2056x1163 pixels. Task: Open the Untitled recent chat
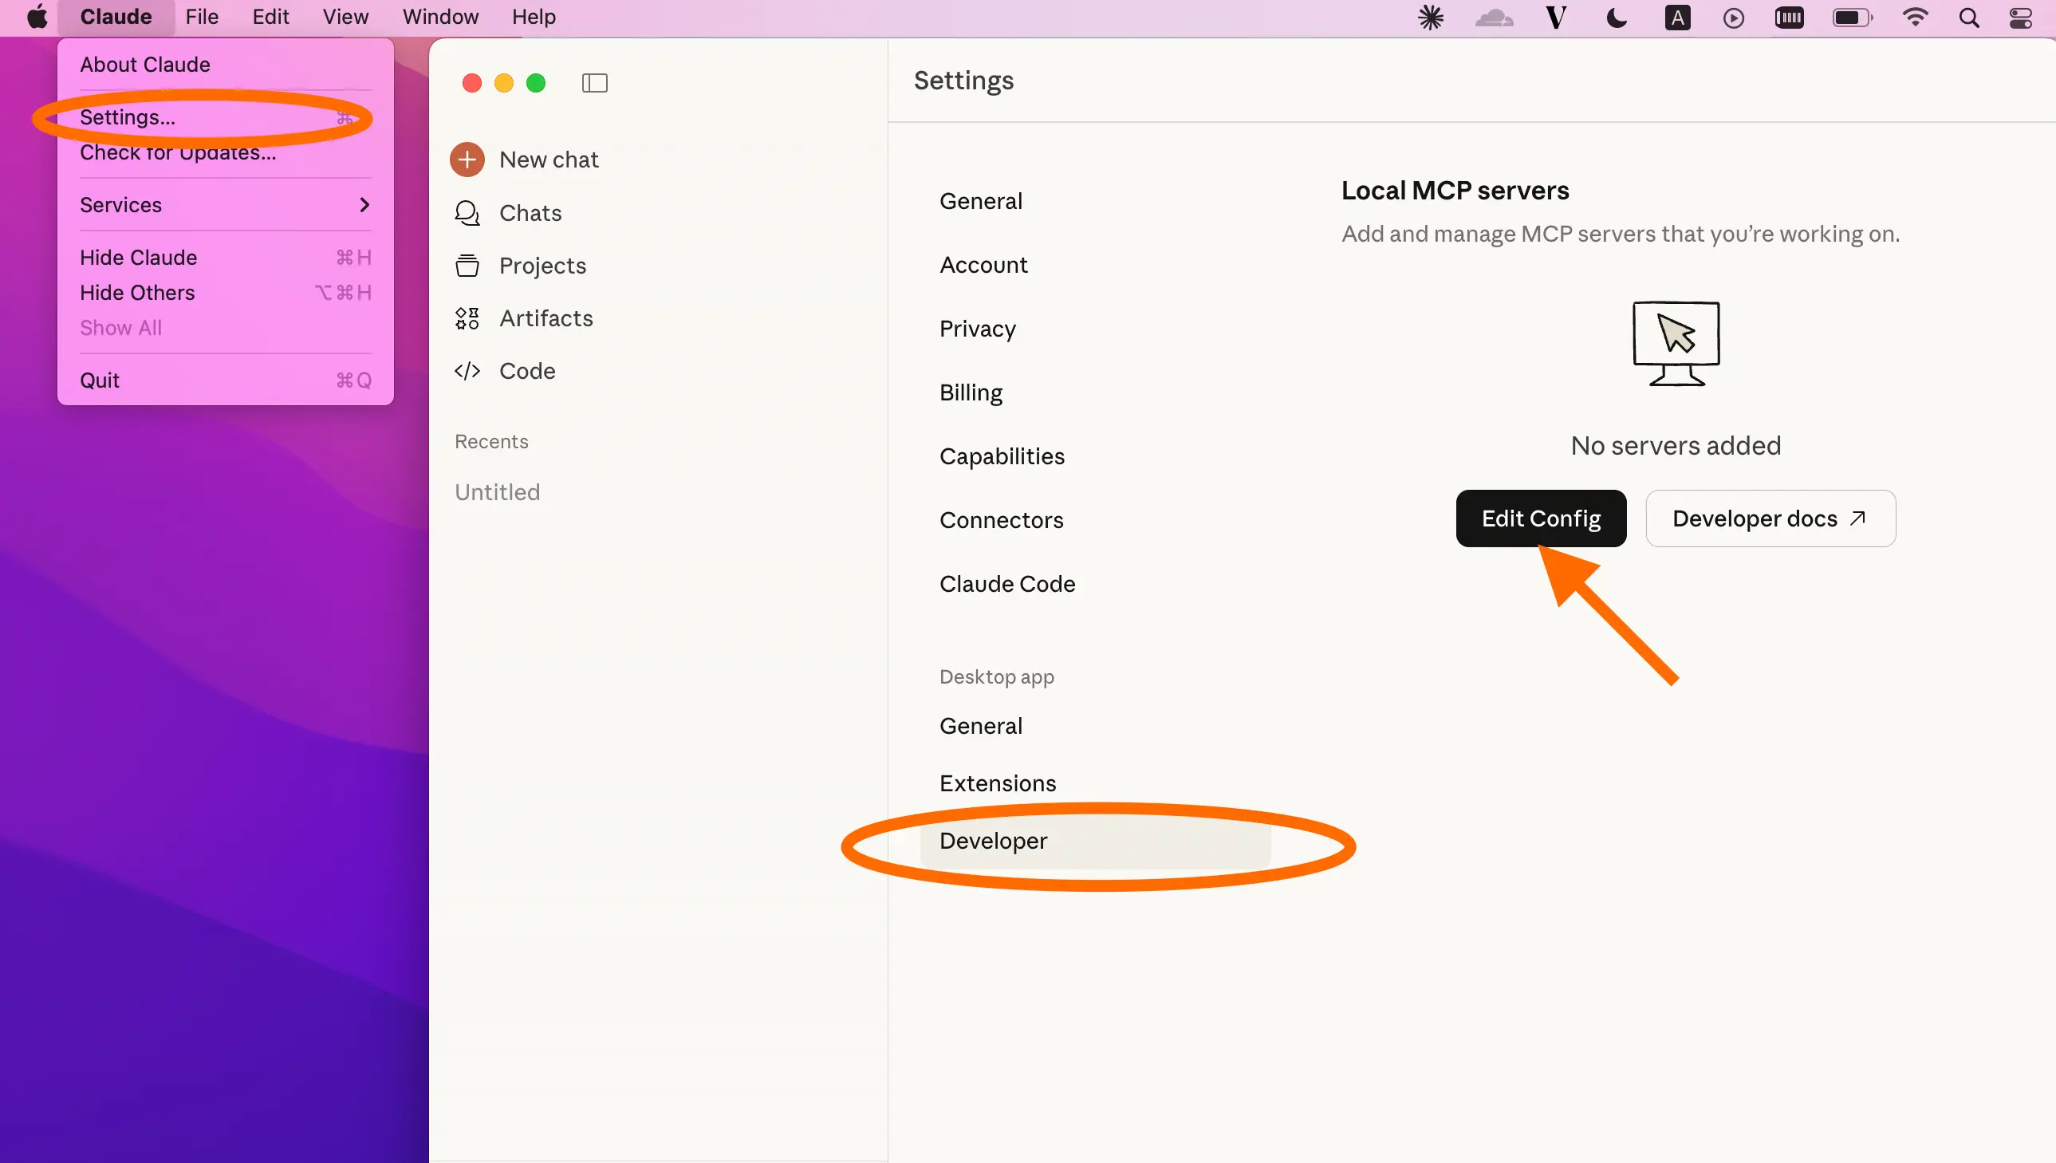tap(497, 492)
